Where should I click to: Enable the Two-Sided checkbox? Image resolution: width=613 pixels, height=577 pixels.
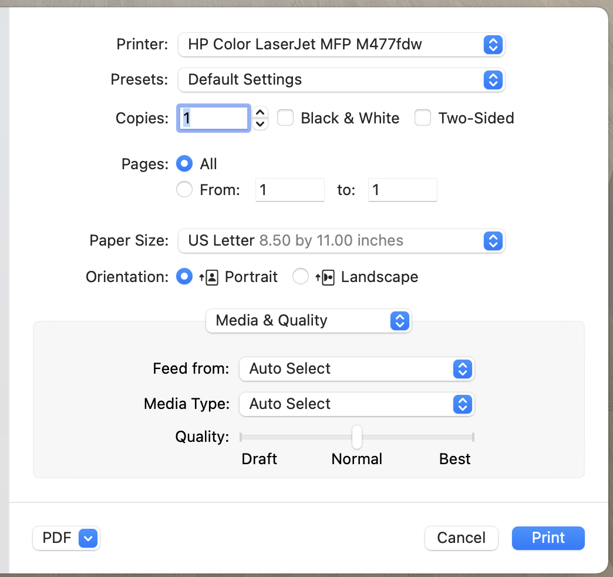423,118
